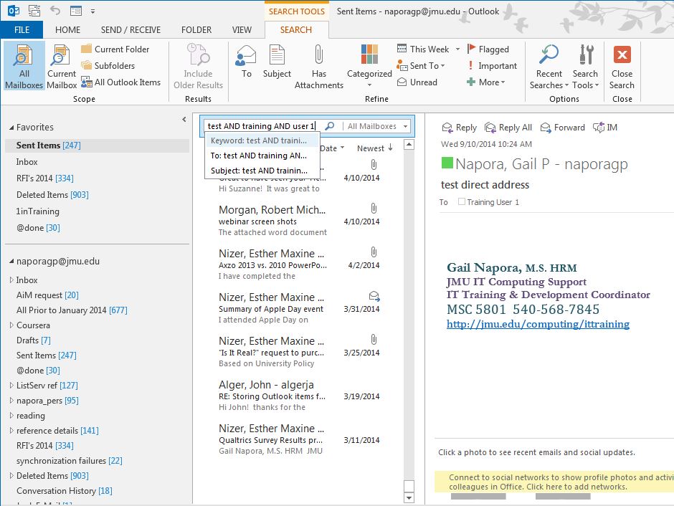The image size is (674, 506).
Task: Choose Keyword search suggestion
Action: pyautogui.click(x=262, y=140)
